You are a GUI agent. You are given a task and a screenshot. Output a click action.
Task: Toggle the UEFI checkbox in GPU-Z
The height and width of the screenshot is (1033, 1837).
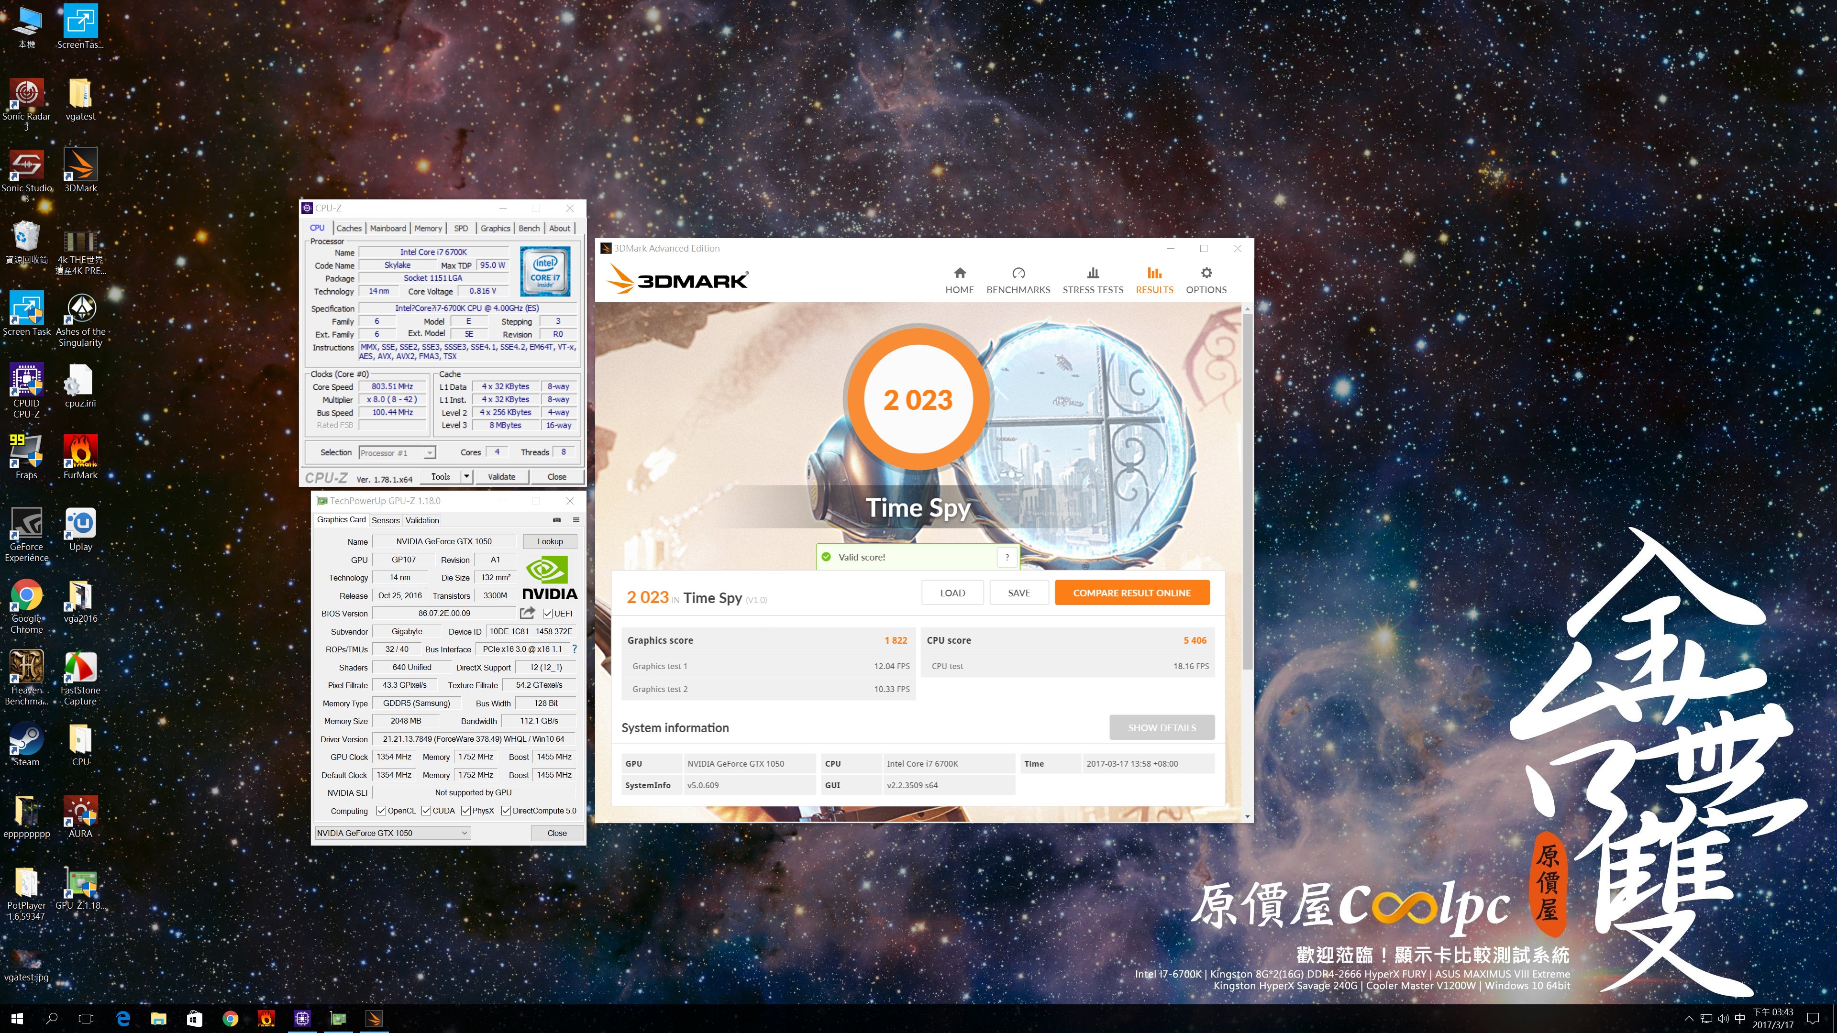pos(548,614)
